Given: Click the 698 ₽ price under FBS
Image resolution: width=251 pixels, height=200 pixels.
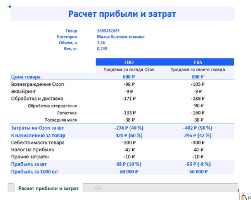Looking at the screenshot, I should coord(198,77).
